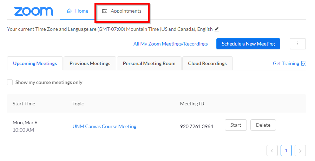Open the UNM Canvas Course Meeting topic link

(x=104, y=126)
